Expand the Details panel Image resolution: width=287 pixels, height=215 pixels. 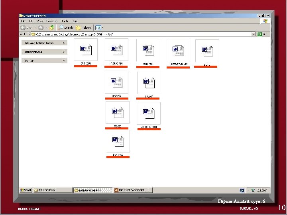[64, 61]
